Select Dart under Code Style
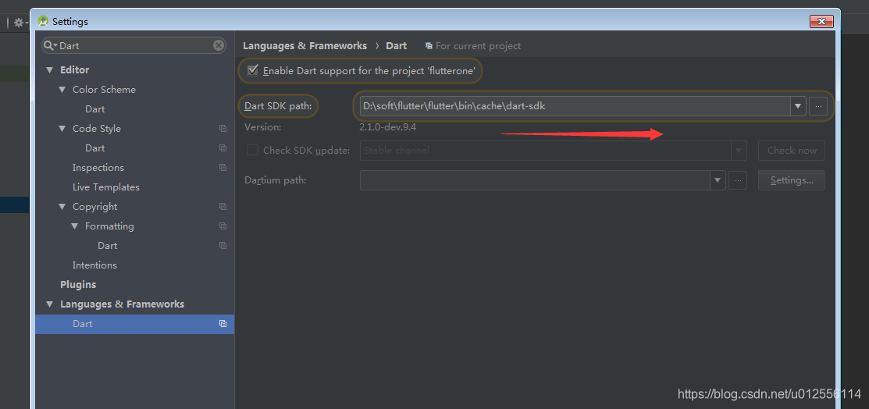This screenshot has height=409, width=869. click(x=94, y=148)
